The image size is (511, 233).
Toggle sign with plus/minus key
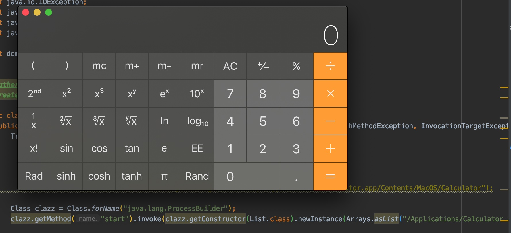pos(263,66)
